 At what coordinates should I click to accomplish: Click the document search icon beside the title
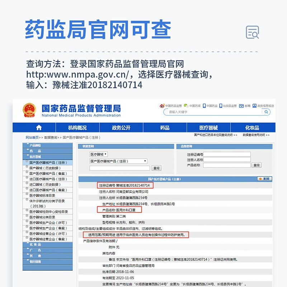(252, 32)
